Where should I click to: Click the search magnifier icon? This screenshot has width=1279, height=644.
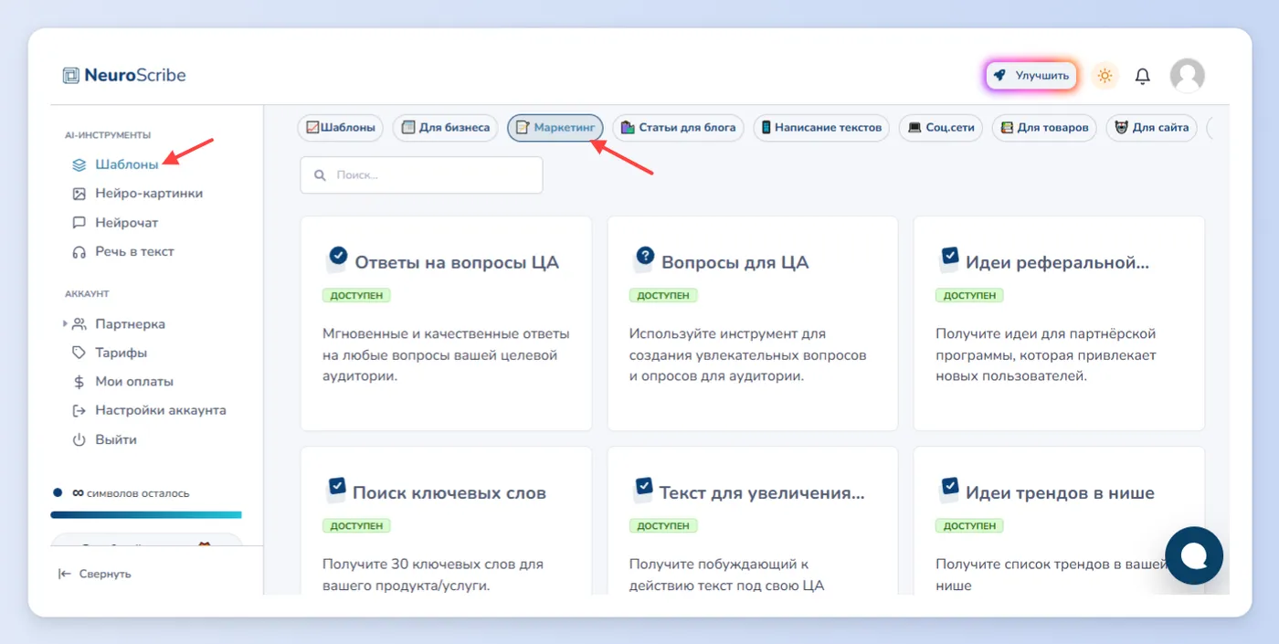(320, 174)
